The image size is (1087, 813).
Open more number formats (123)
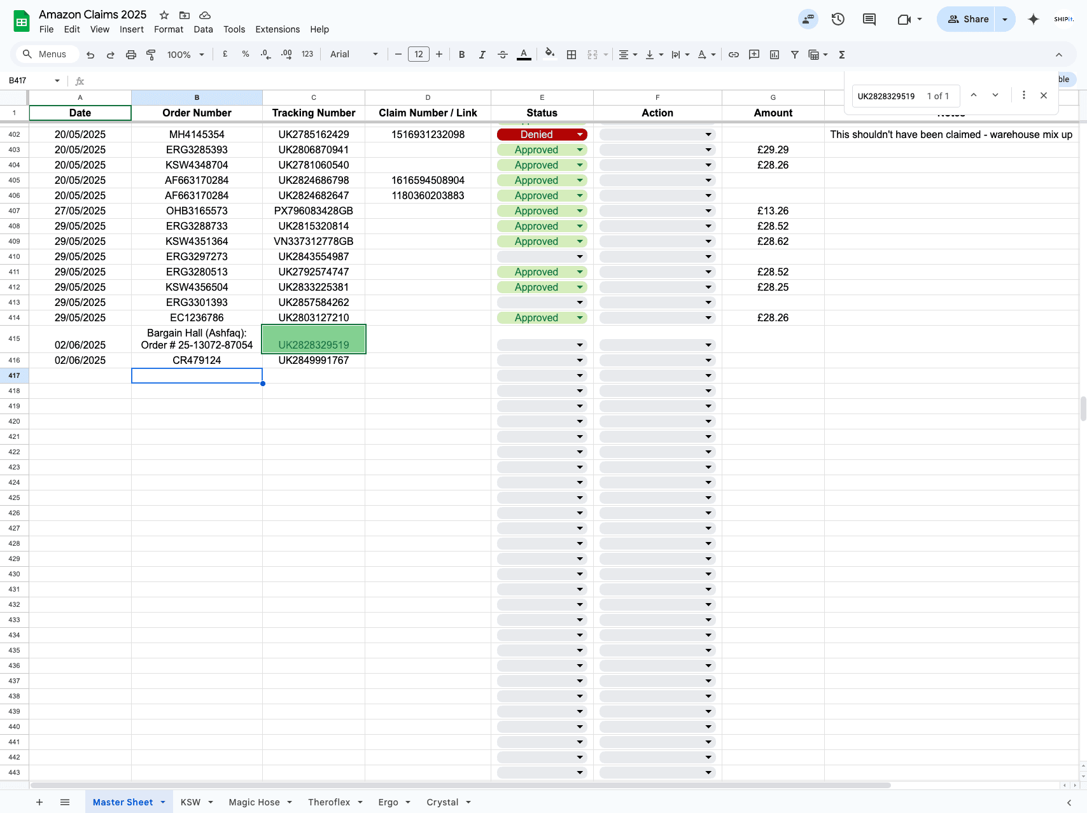[x=307, y=55]
